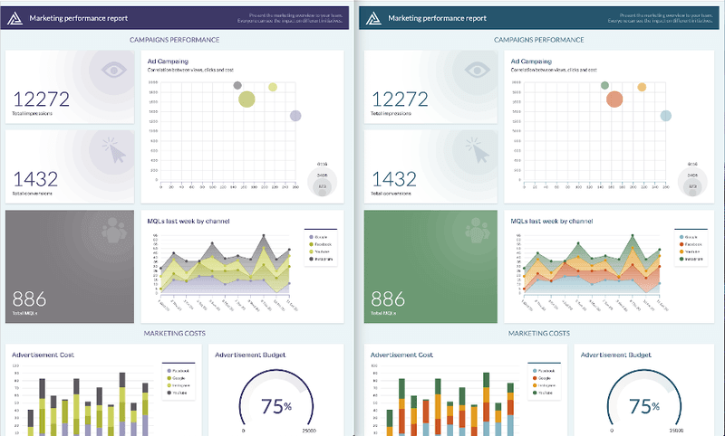Toggle Instagram series in teal MQLs legend

click(691, 259)
